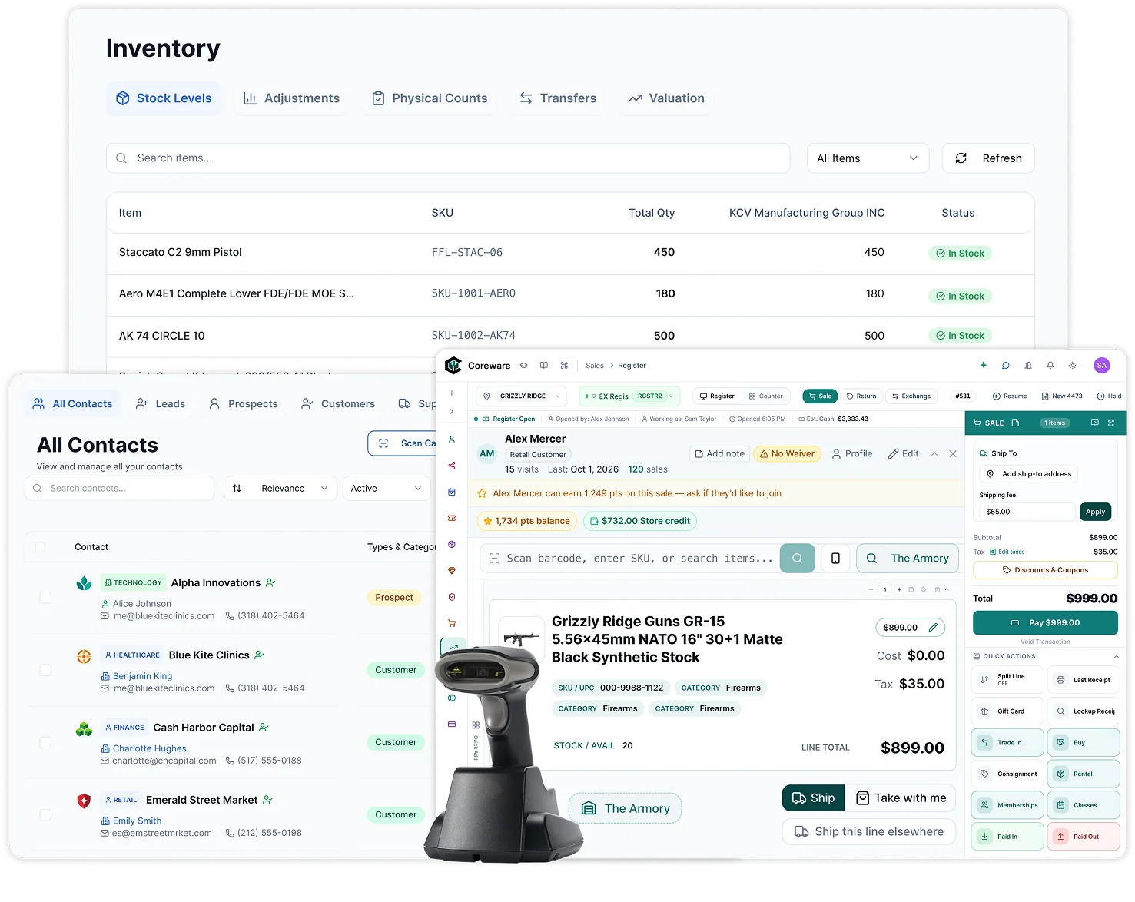Tick the Emerald Street Market contact checkbox
This screenshot has width=1135, height=902.
click(46, 814)
